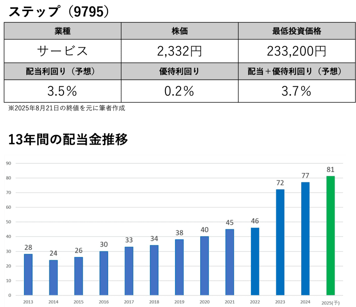Click the 3.5% table cell
The height and width of the screenshot is (307, 356).
[x=62, y=91]
